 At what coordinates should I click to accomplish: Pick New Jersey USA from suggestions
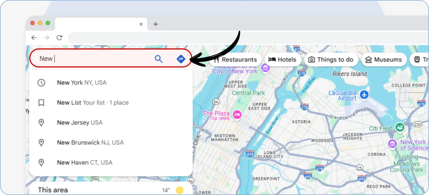point(80,123)
